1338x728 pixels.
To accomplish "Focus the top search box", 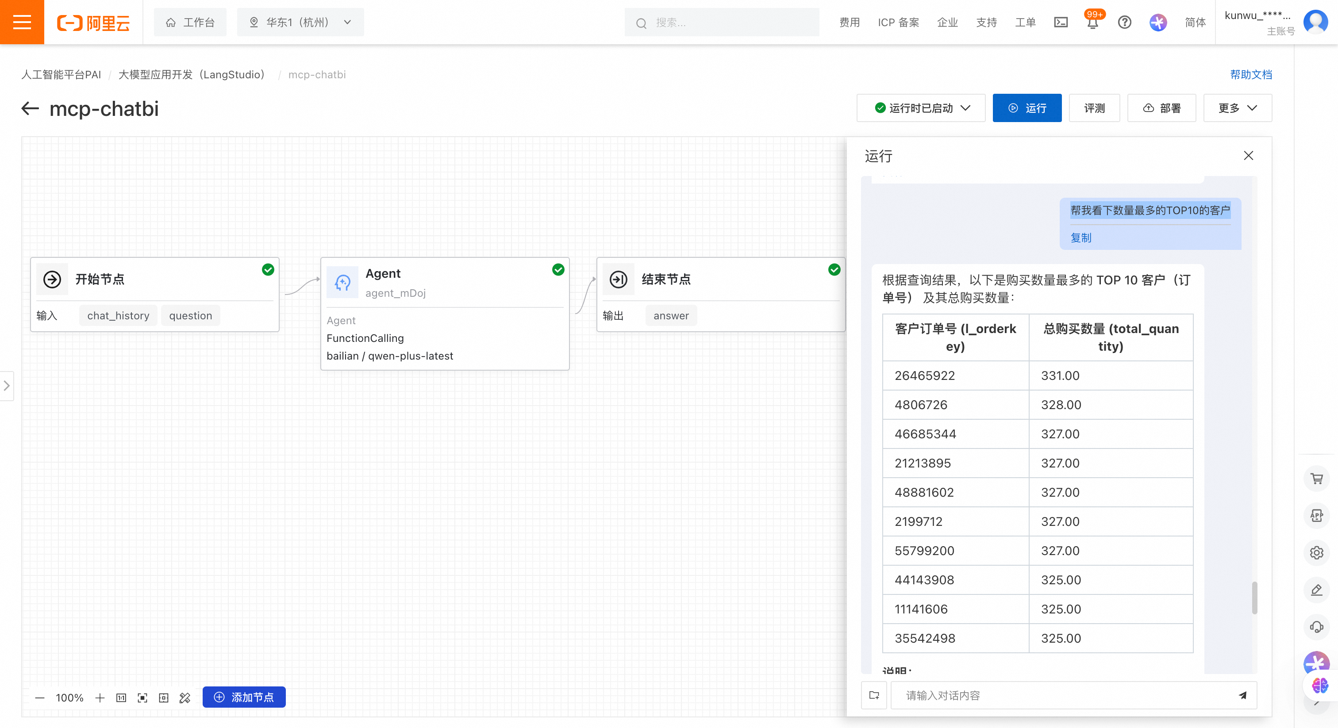I will tap(722, 22).
